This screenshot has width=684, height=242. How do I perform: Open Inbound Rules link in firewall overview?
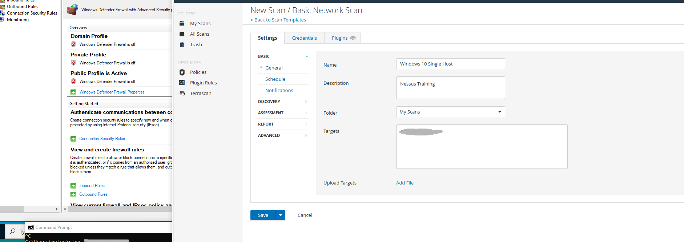(x=92, y=186)
